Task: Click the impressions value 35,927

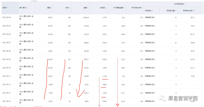Action: click(50, 18)
